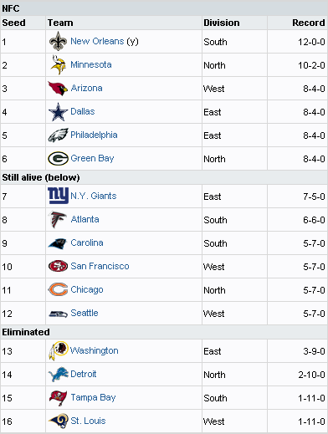Click the Minnesota Vikings logo
This screenshot has width=328, height=434.
[x=58, y=65]
